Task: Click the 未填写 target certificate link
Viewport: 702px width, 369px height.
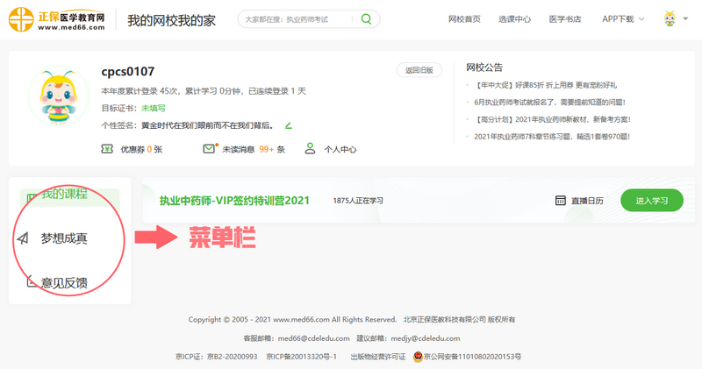Action: click(154, 109)
